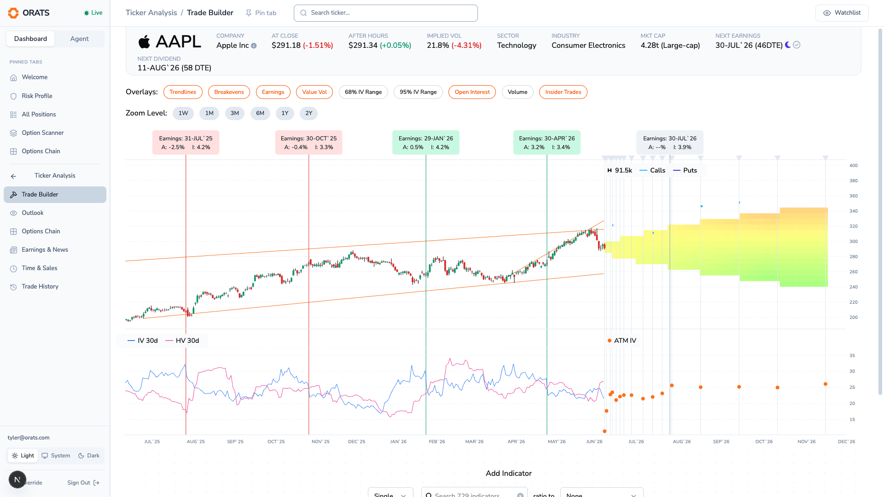Viewport: 884px width, 497px height.
Task: Click the Option Scanner layers icon
Action: (13, 133)
